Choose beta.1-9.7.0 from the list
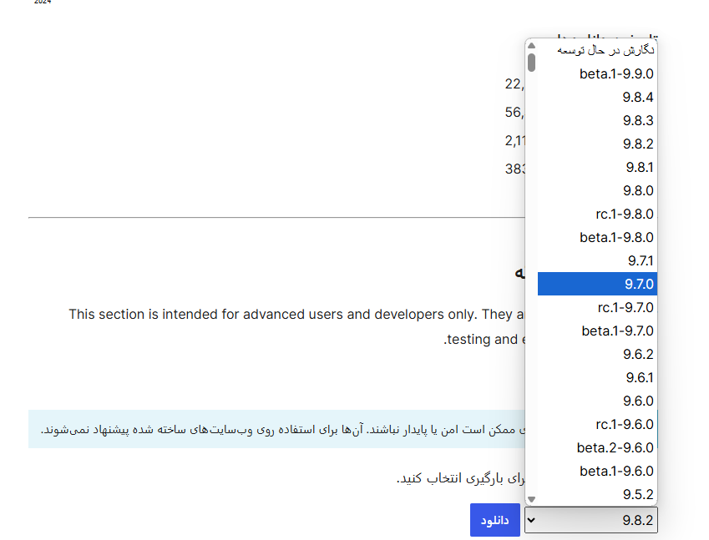709x540 pixels. point(597,331)
